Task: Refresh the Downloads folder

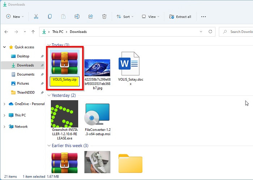Action: pyautogui.click(x=210, y=31)
